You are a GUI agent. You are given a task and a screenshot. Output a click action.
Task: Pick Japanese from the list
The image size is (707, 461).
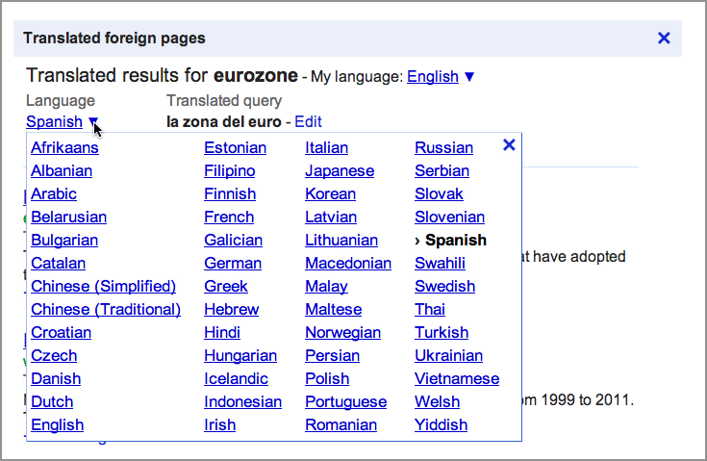point(340,171)
